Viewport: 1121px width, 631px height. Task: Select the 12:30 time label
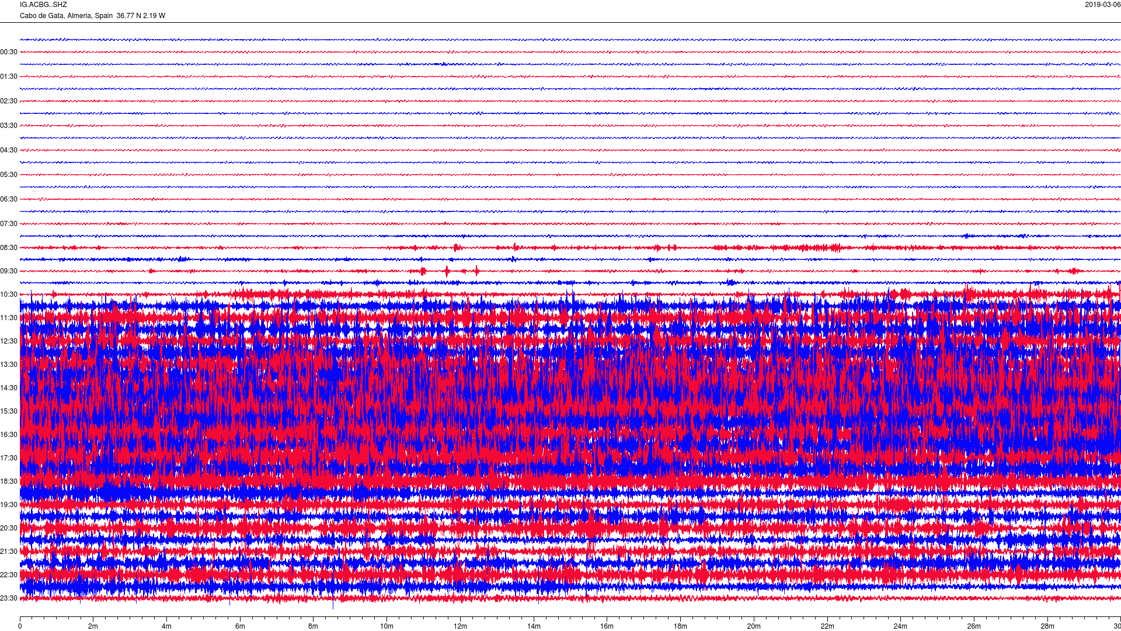(x=9, y=341)
